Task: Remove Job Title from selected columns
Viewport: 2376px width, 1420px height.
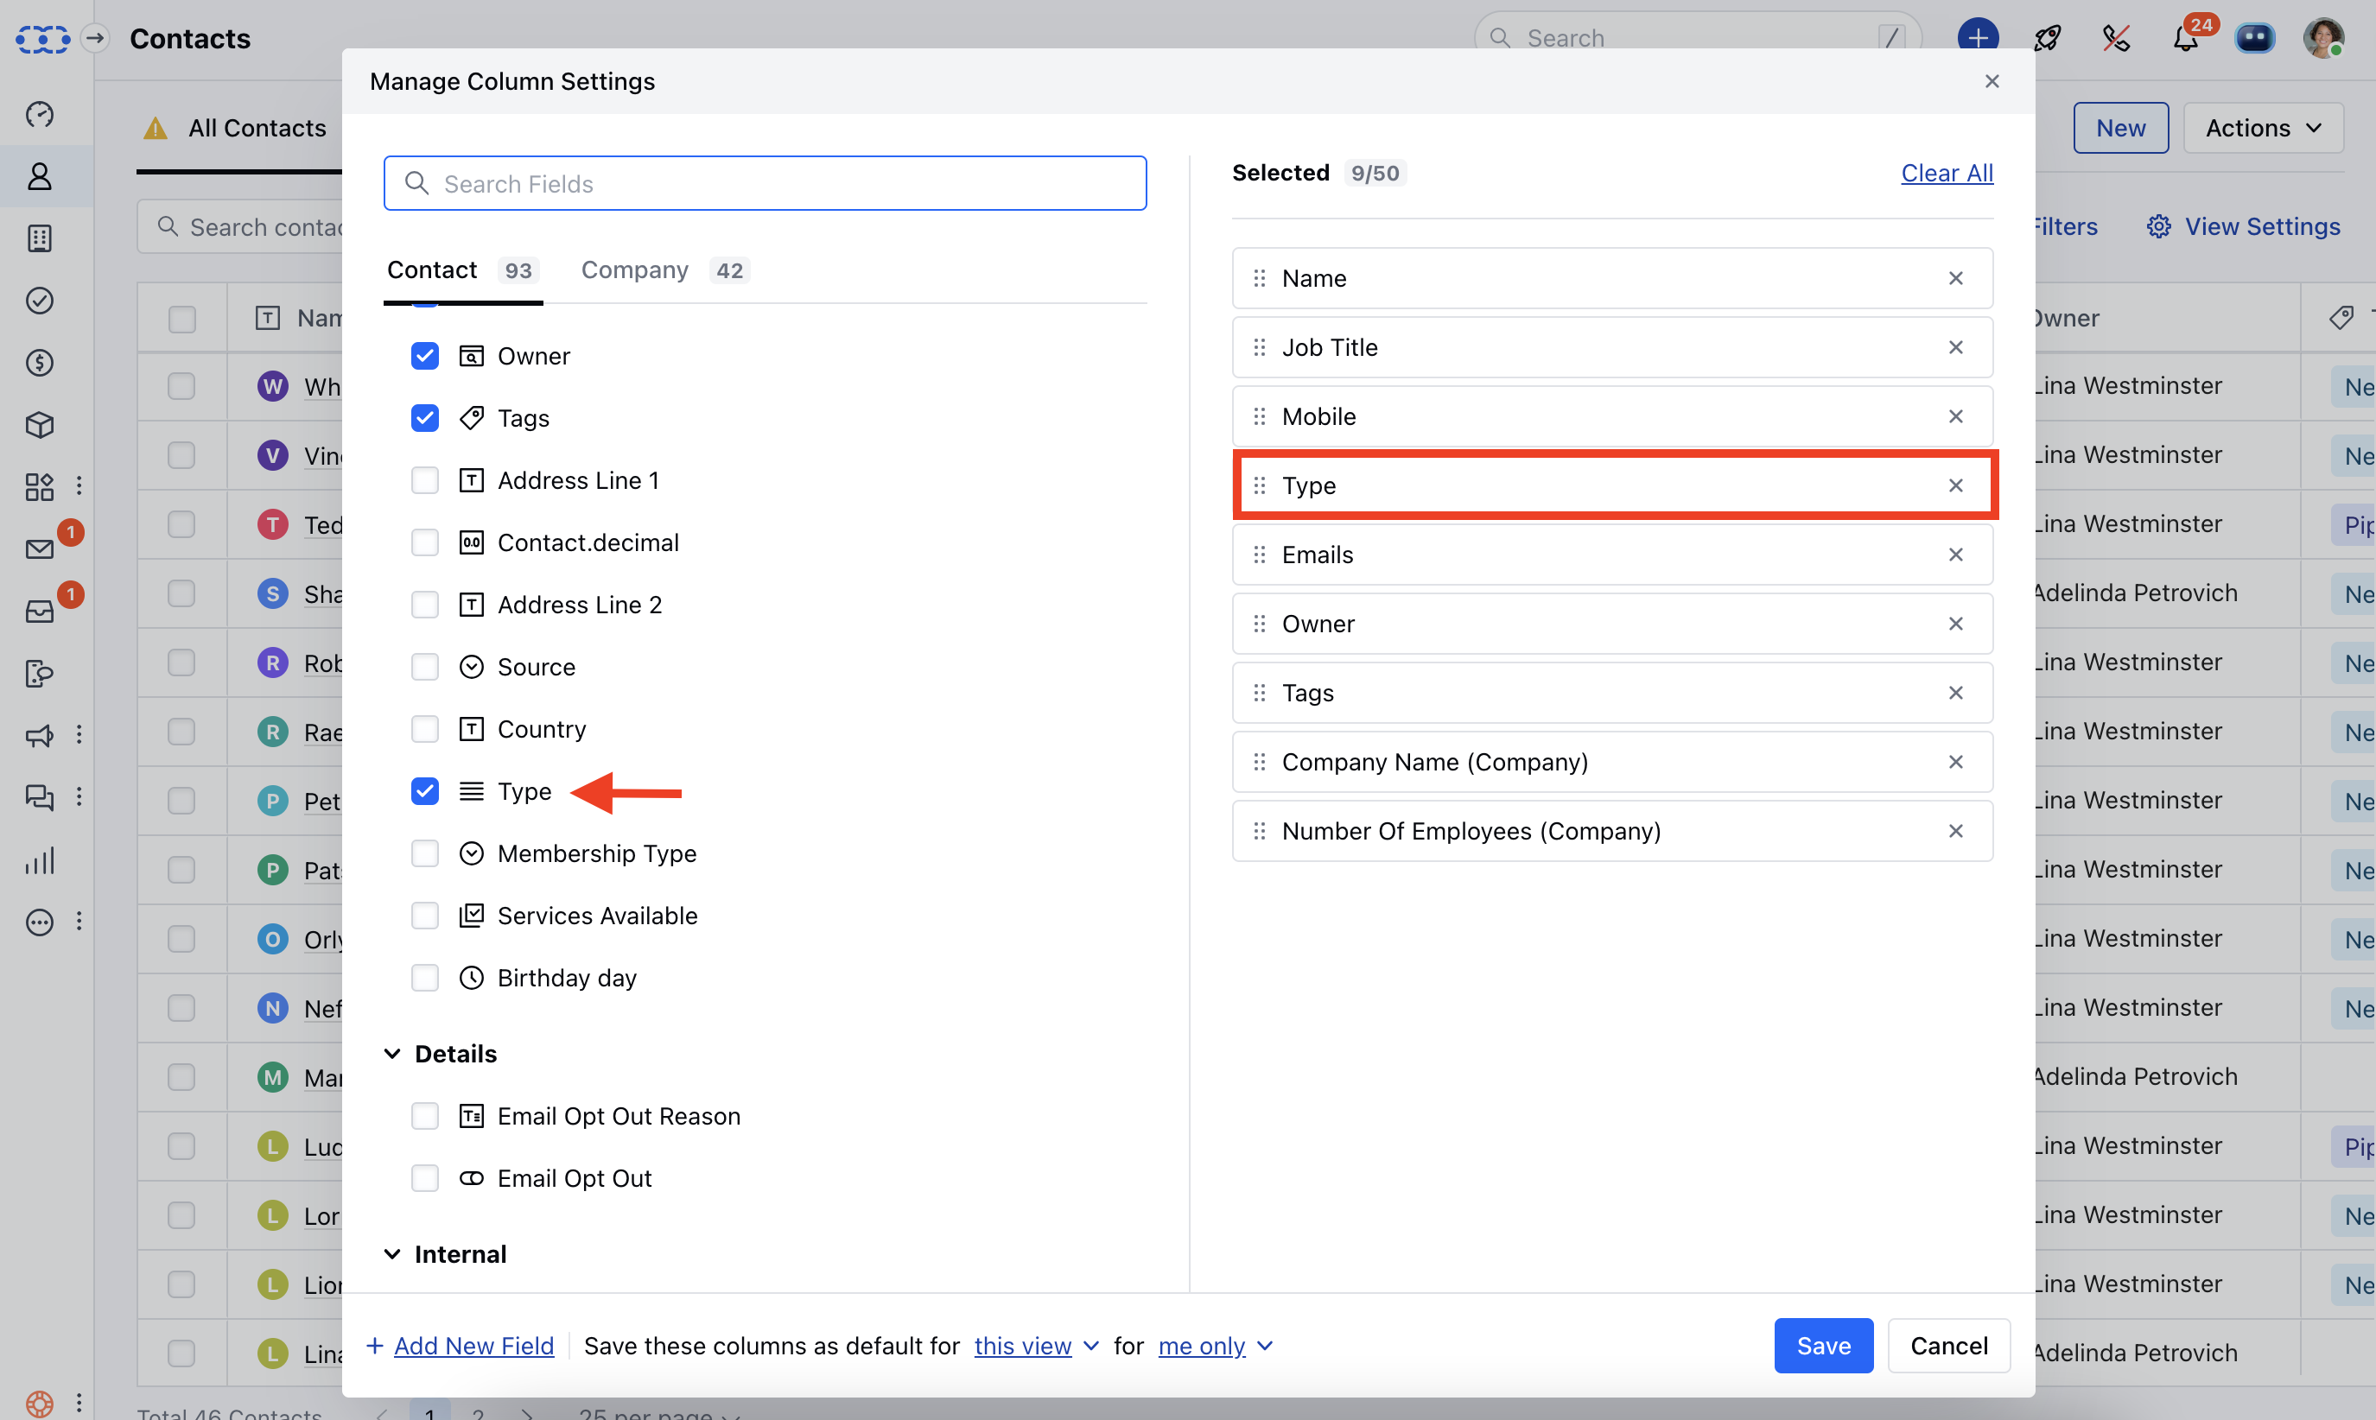Action: [x=1955, y=347]
